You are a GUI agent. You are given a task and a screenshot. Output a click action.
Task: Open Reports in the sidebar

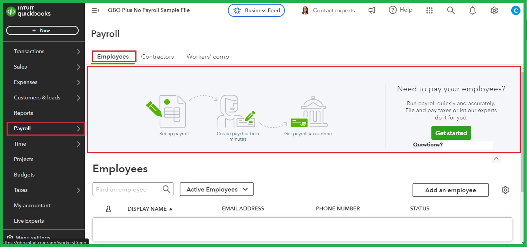click(24, 113)
